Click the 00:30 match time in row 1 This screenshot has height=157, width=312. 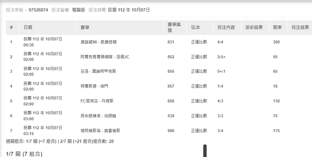(28, 45)
